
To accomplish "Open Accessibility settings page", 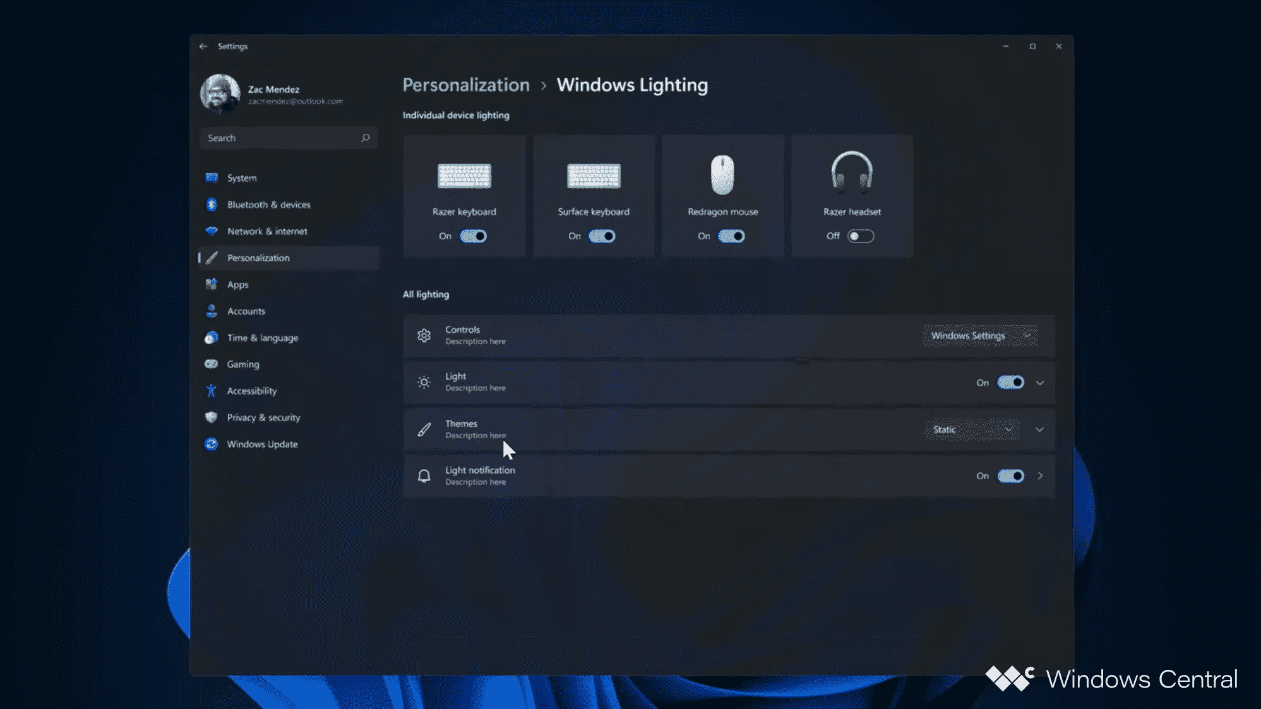I will tap(289, 391).
